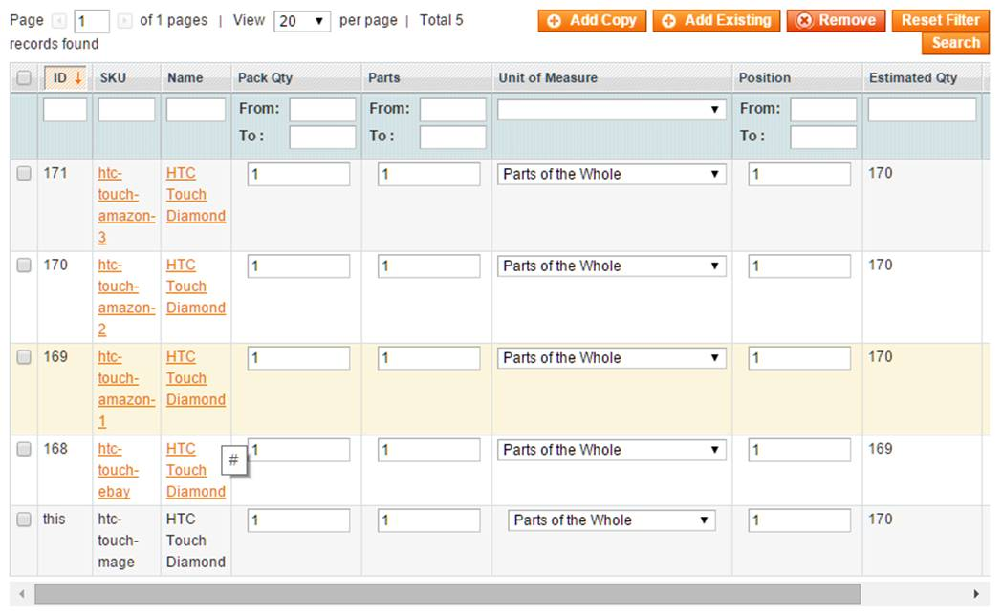Click the SKU filter input field
Screen dimensions: 1003x616
pyautogui.click(x=126, y=110)
